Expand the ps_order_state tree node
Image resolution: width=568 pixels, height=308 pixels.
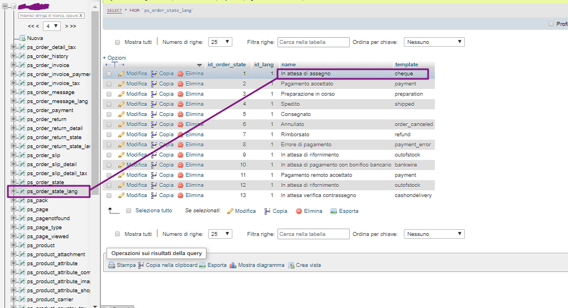pyautogui.click(x=13, y=182)
